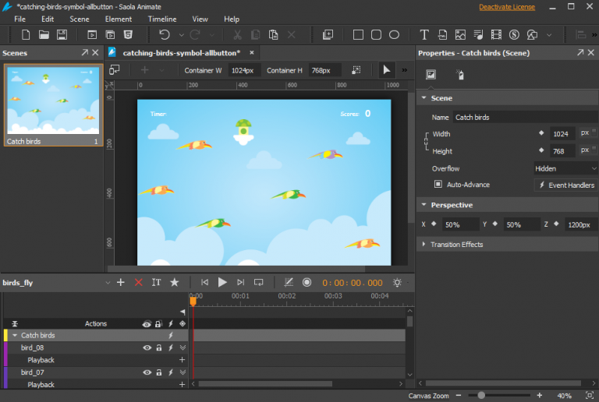
Task: Lock the bird_08 layer
Action: pos(158,347)
